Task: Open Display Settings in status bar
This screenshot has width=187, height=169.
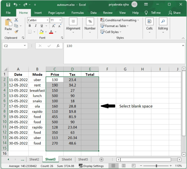Action: point(91,166)
